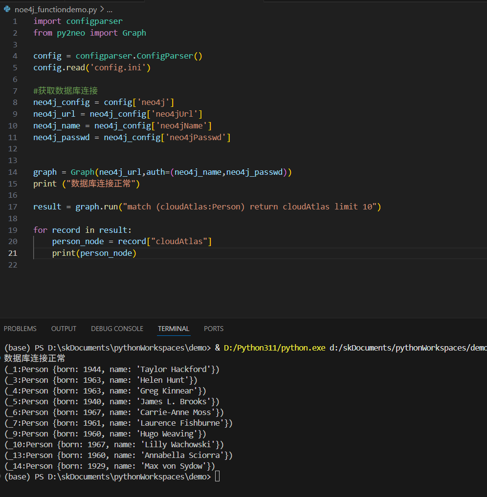
Task: Click the 'config.ini' string
Action: coord(118,68)
